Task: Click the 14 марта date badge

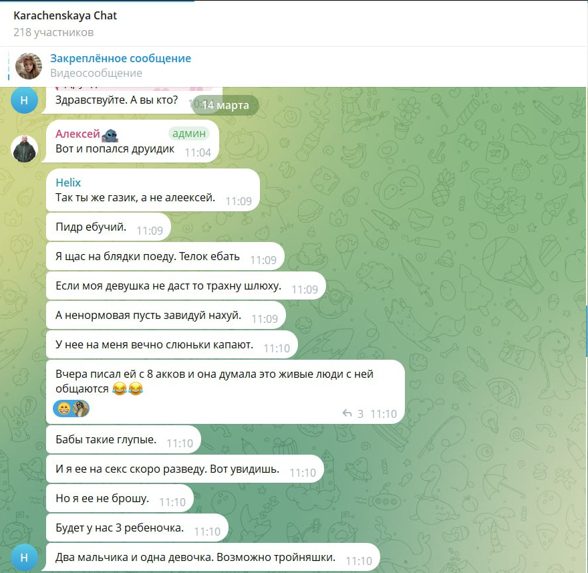Action: (x=226, y=105)
